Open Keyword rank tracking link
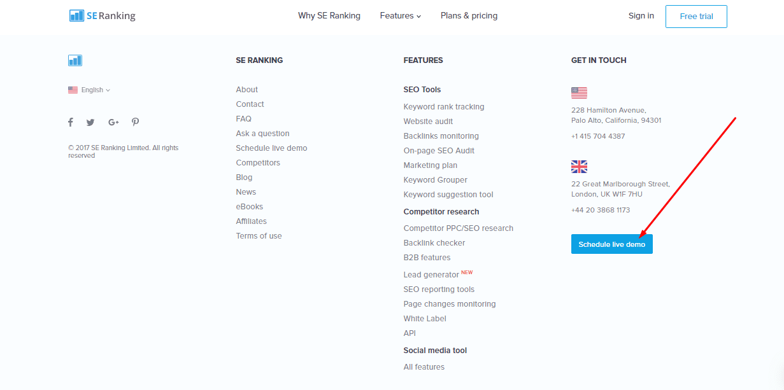784x390 pixels. click(444, 107)
